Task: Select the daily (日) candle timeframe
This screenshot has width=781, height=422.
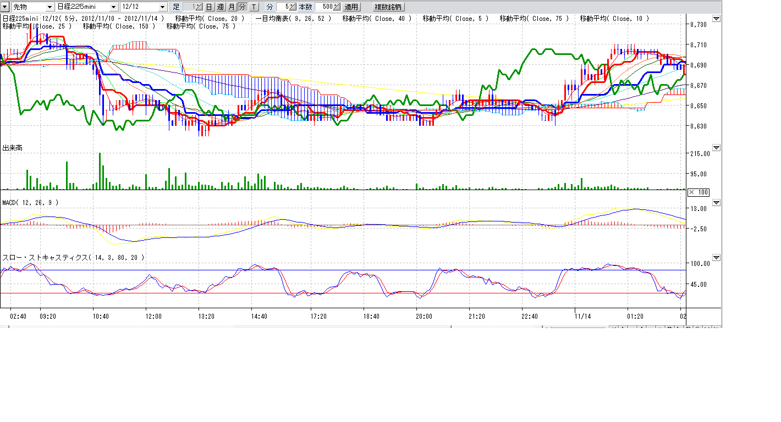Action: (x=209, y=7)
